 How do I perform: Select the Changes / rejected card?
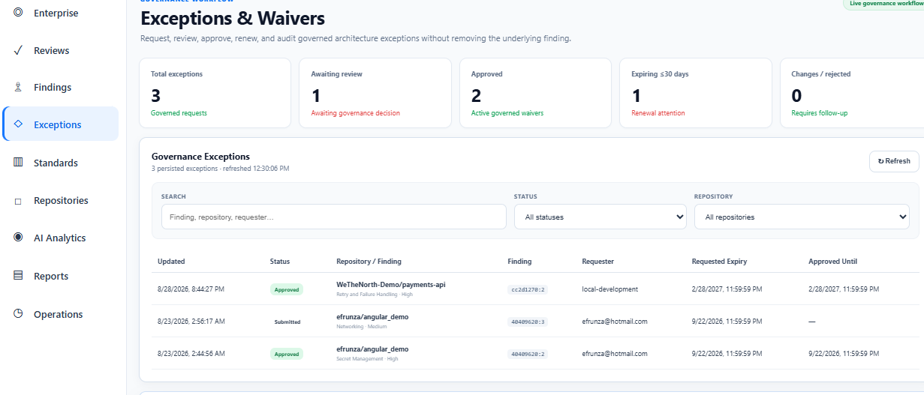point(852,93)
